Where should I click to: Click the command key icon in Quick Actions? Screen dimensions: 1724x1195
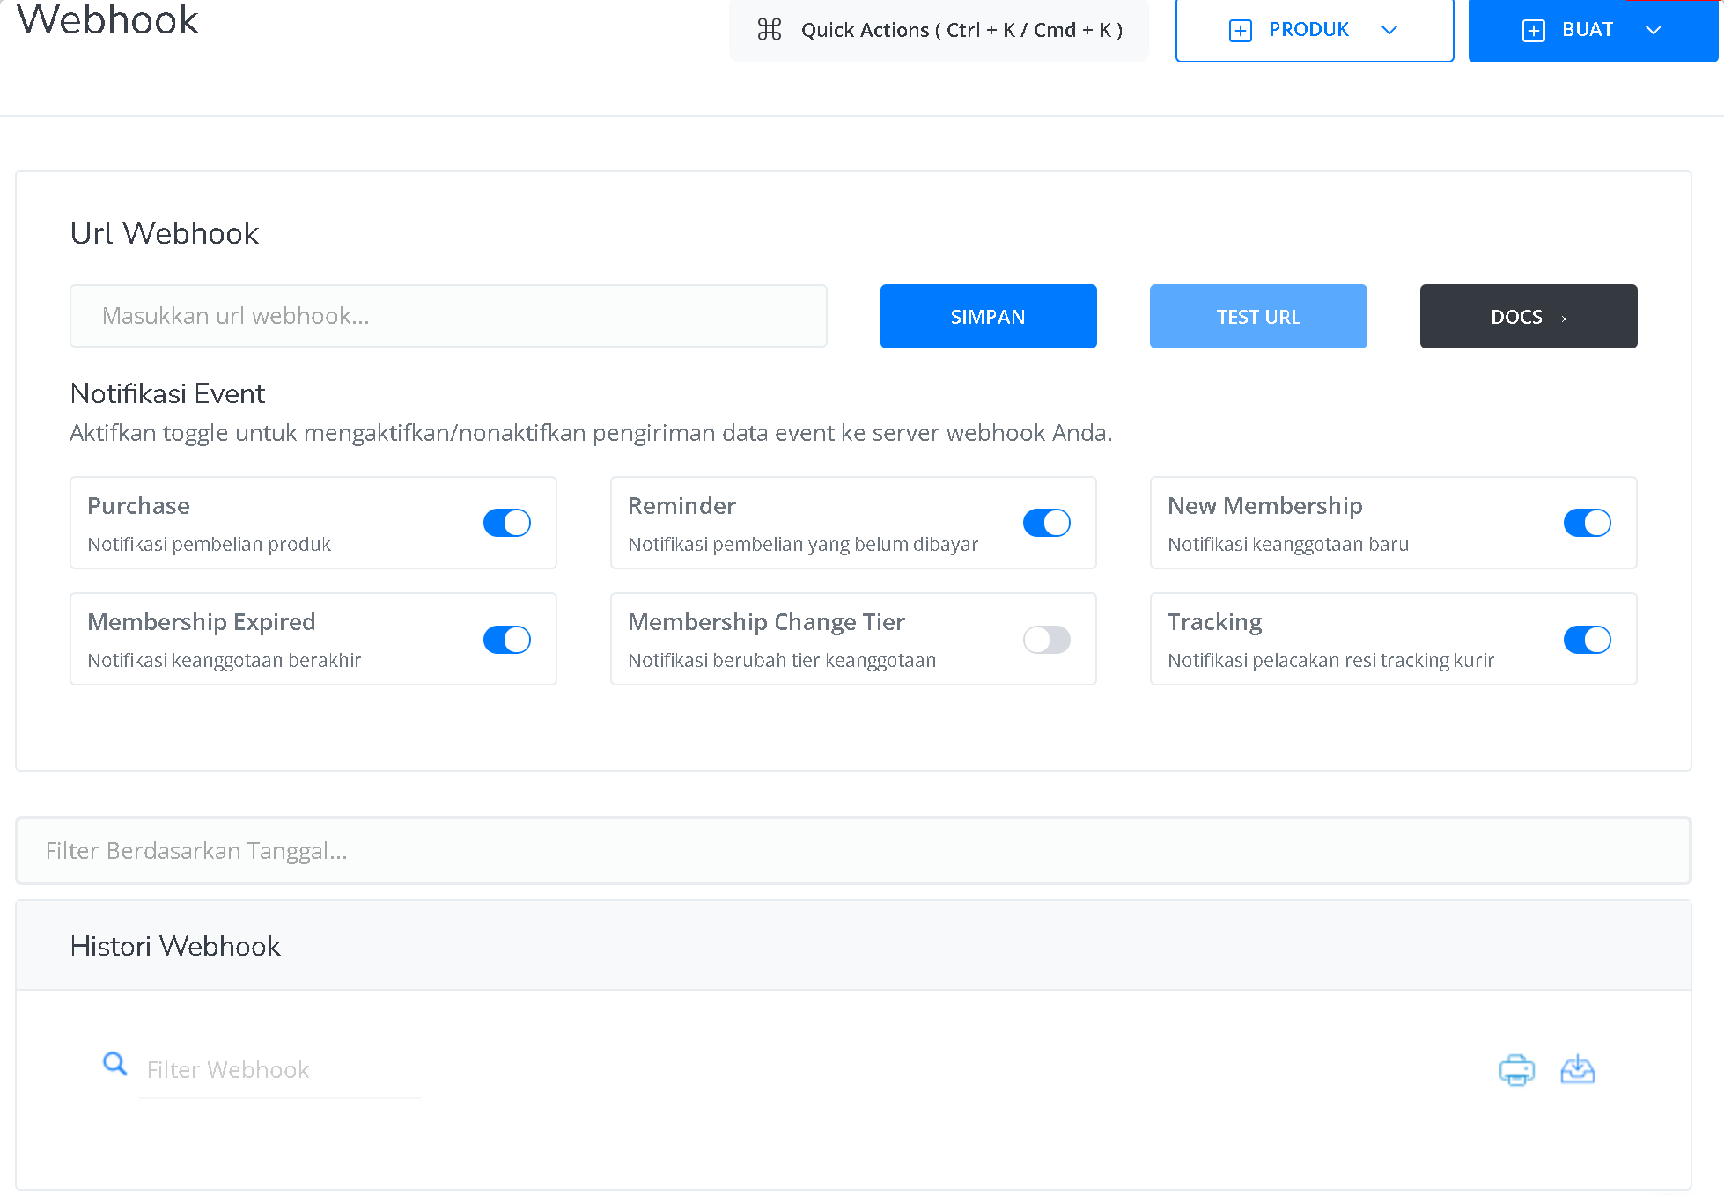(770, 30)
